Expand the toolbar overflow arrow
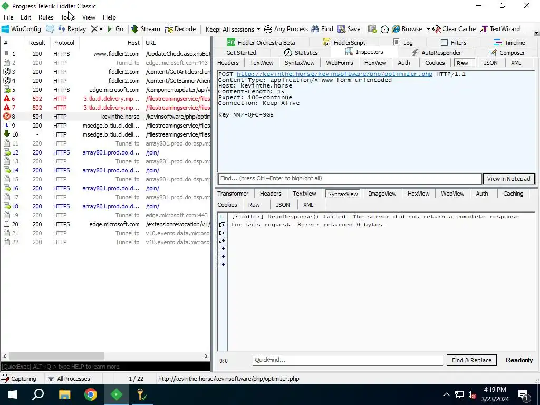The width and height of the screenshot is (540, 405). click(536, 32)
